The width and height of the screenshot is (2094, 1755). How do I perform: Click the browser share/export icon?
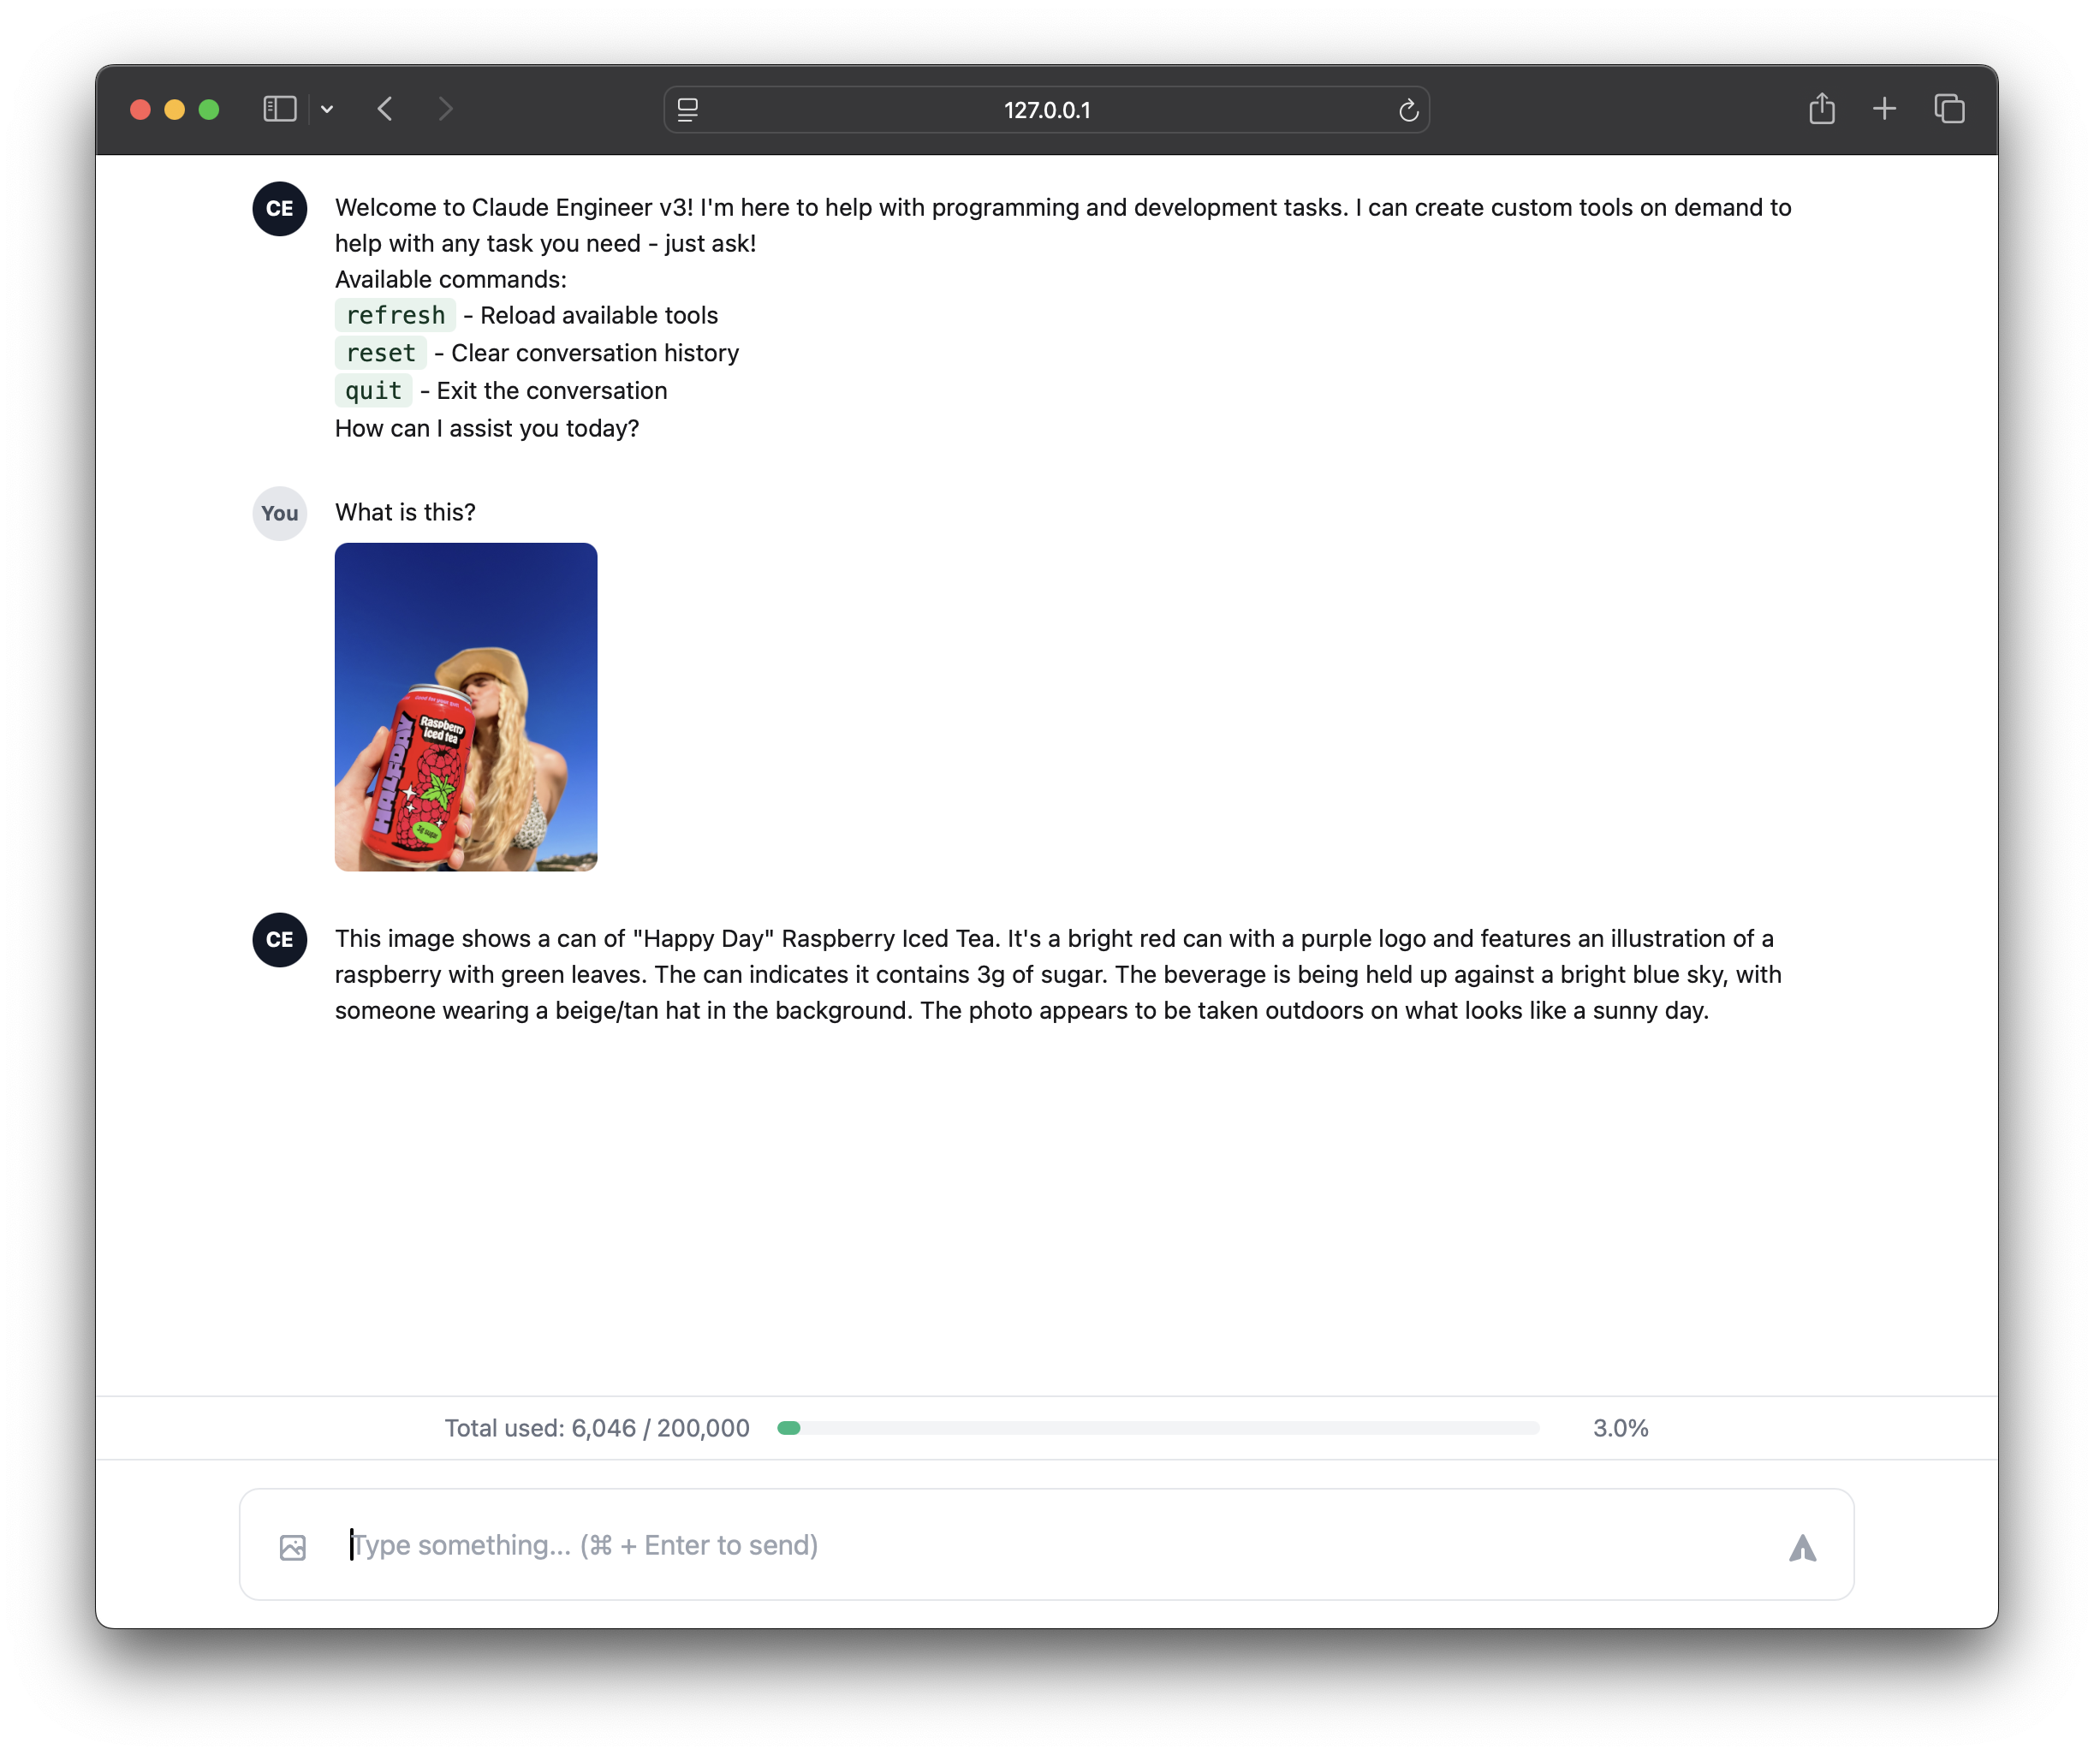point(1821,108)
